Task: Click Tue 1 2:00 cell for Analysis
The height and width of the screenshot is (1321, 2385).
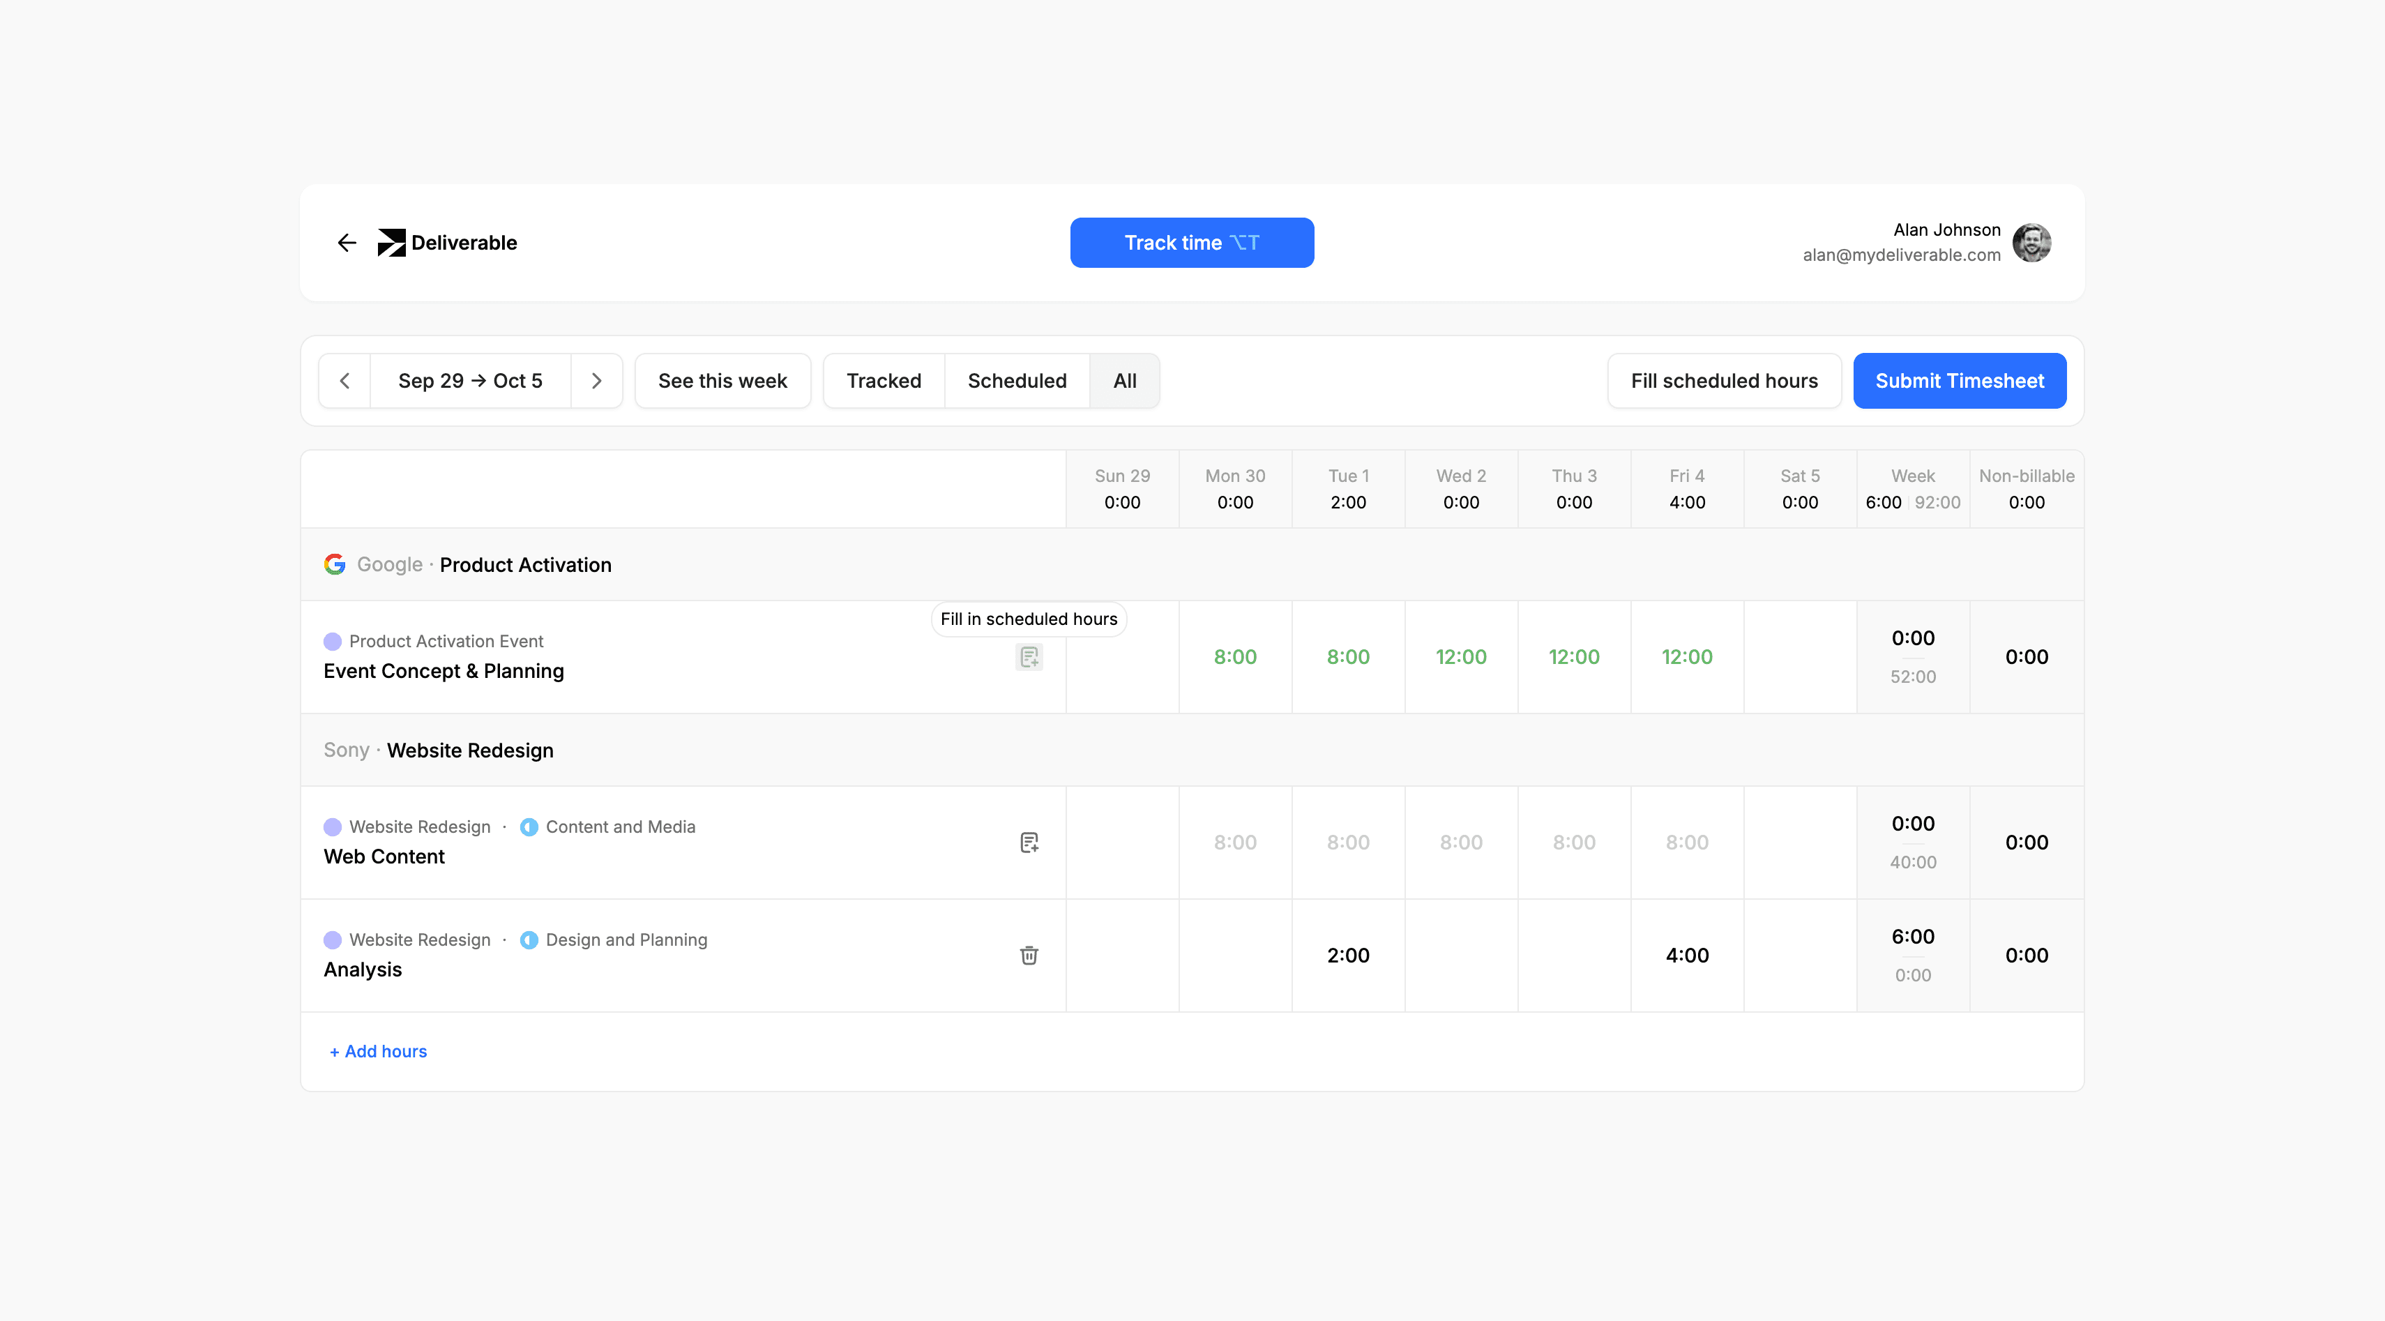Action: coord(1348,956)
